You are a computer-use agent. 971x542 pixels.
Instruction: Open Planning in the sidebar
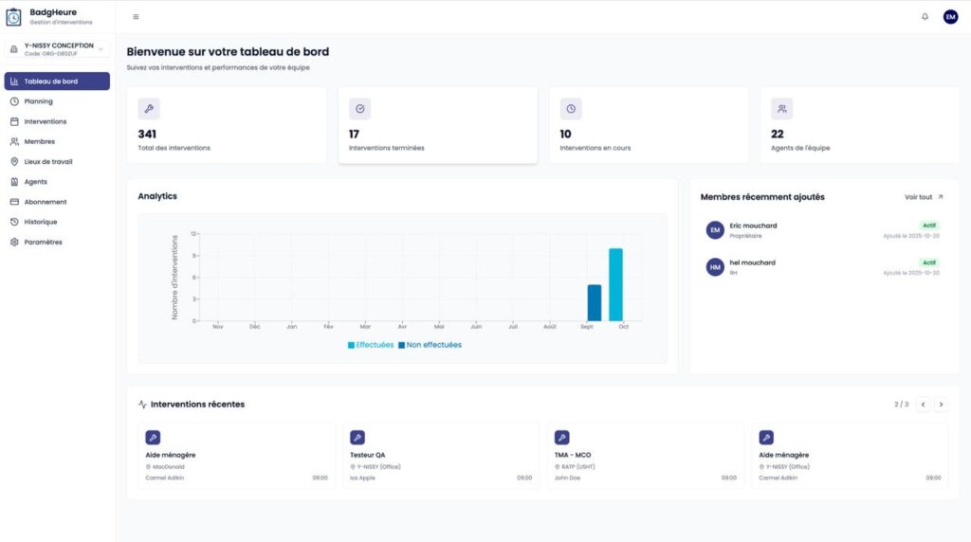pyautogui.click(x=38, y=101)
